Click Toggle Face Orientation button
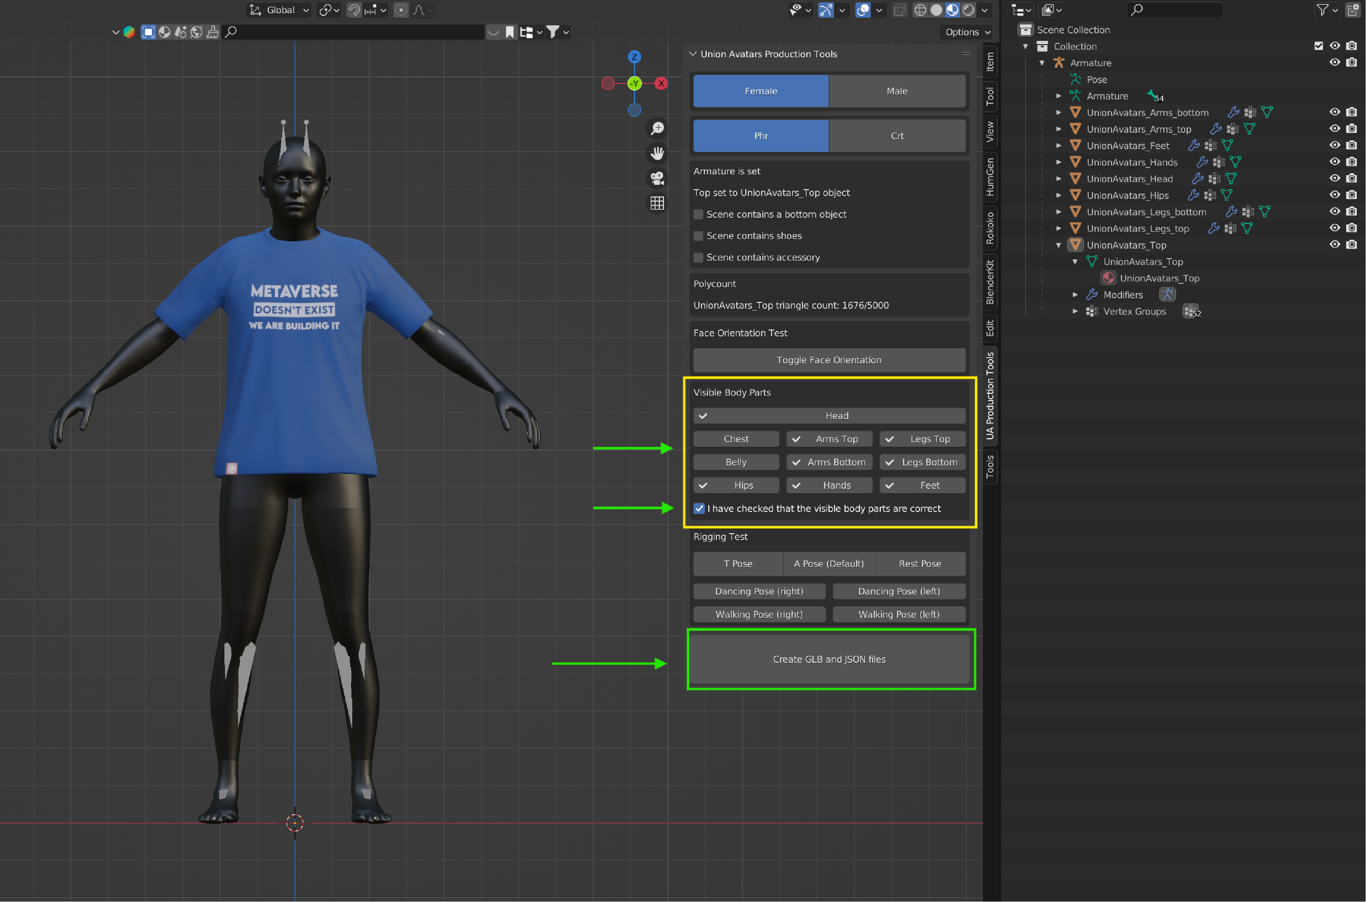This screenshot has height=902, width=1366. click(829, 360)
